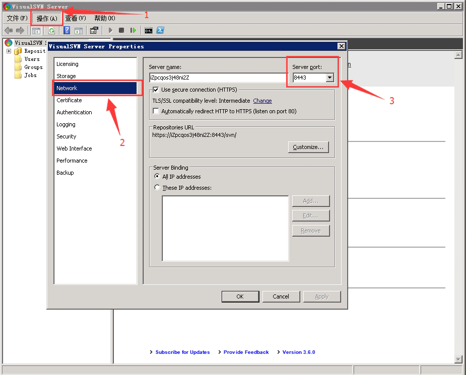Click the Customize... button
Screen dimensions: 466x375
308,147
